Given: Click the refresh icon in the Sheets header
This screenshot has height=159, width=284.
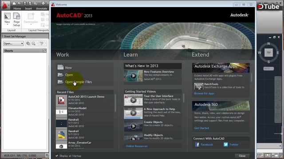Looking at the screenshot, I should pos(44,51).
